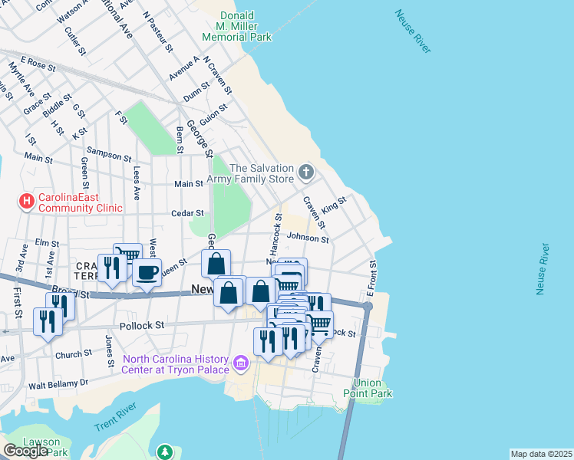The image size is (574, 460).
Task: Open the Tryon Palace museum icon
Action: (241, 361)
